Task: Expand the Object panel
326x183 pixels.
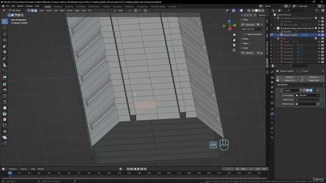Action: [245, 43]
